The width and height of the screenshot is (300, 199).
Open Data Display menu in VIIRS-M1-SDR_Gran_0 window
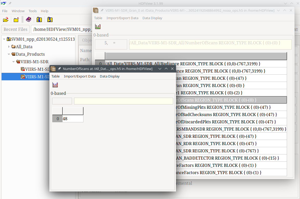[152, 18]
